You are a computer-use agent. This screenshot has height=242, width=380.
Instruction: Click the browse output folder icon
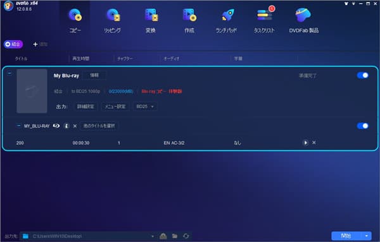(175, 236)
